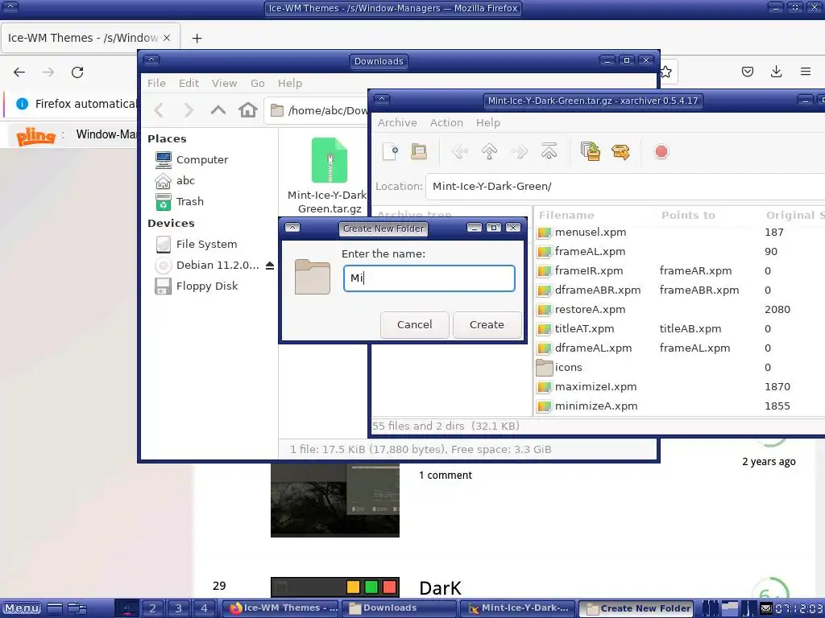This screenshot has width=825, height=618.
Task: Click the new archive icon in xarchiver toolbar
Action: coord(390,152)
